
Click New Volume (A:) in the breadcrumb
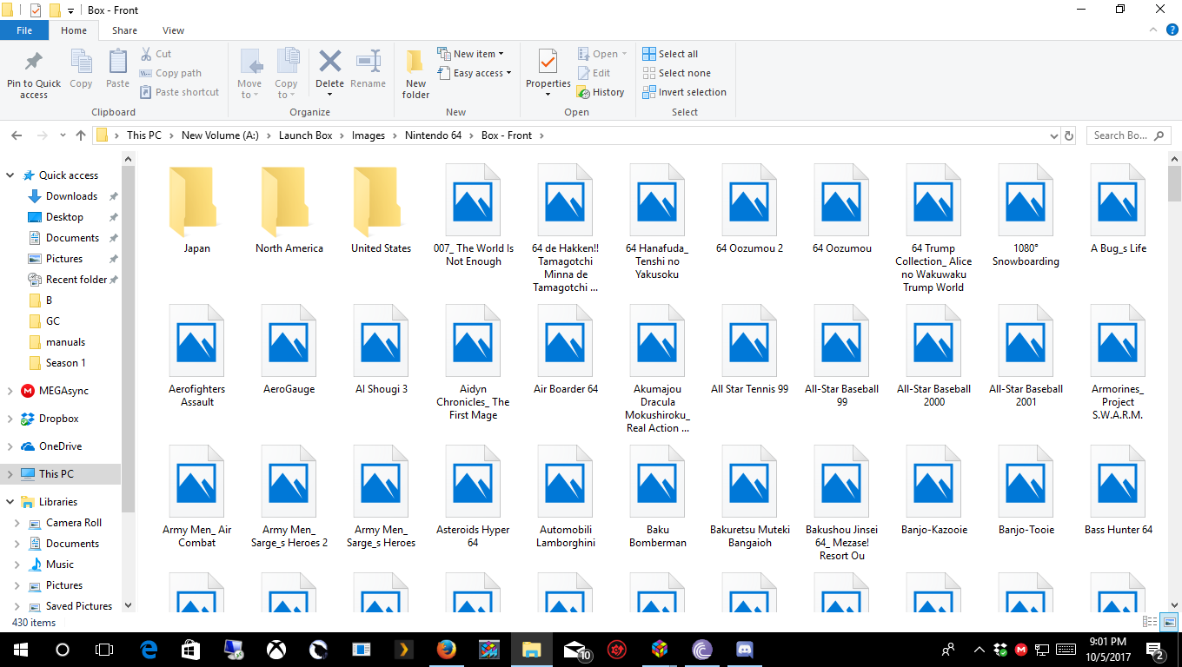click(220, 135)
